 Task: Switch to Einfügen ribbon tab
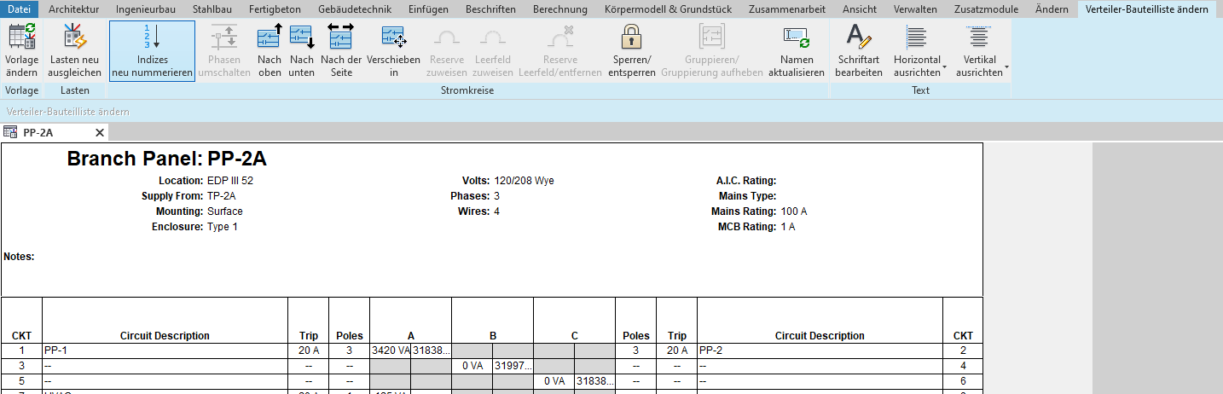coord(428,9)
